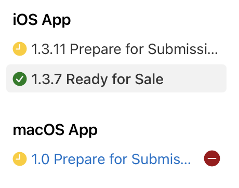The height and width of the screenshot is (188, 239).
Task: Click the blue "1.0" version number
Action: 41,159
